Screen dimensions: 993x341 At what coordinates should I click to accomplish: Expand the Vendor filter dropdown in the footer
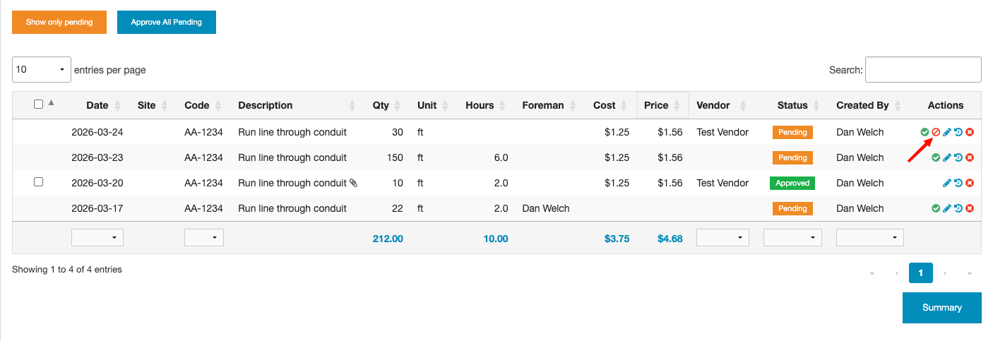[x=724, y=238]
